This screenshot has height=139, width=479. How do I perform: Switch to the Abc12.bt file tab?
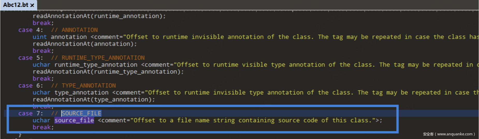pos(16,5)
